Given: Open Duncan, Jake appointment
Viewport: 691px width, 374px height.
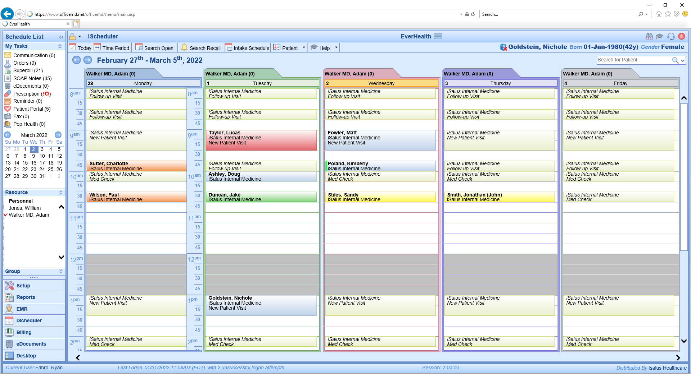Looking at the screenshot, I should 261,197.
